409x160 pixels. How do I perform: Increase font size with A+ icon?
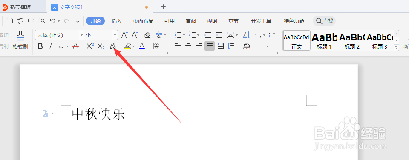click(125, 35)
